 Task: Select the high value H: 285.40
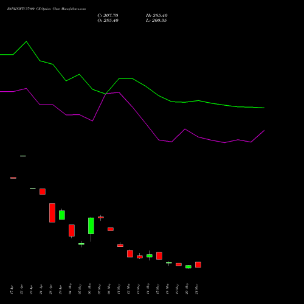point(157,16)
